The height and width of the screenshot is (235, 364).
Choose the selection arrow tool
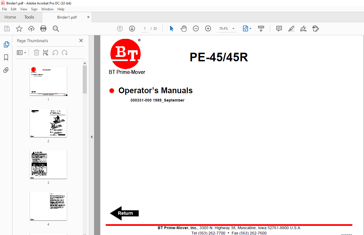171,29
